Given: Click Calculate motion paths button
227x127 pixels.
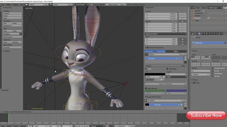Looking at the screenshot, I should pos(12,47).
